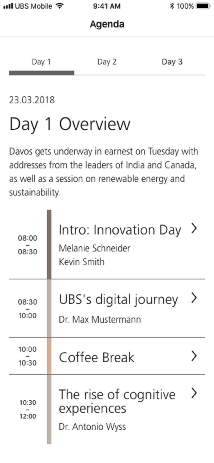Switch to the Day 1 tab

coord(41,62)
